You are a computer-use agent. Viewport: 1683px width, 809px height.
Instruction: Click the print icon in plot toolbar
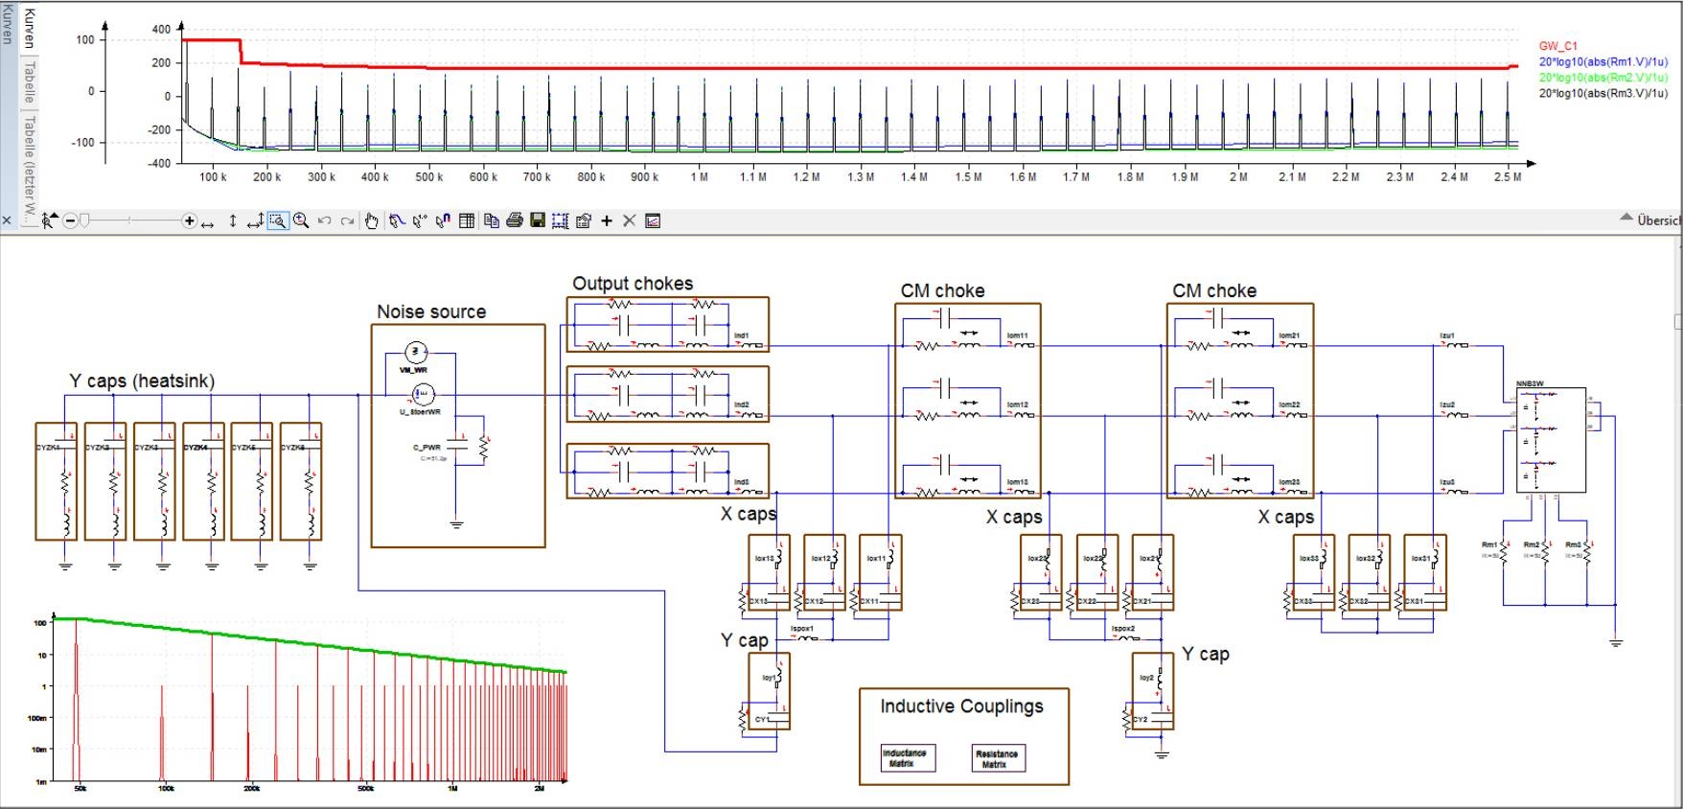pos(514,221)
